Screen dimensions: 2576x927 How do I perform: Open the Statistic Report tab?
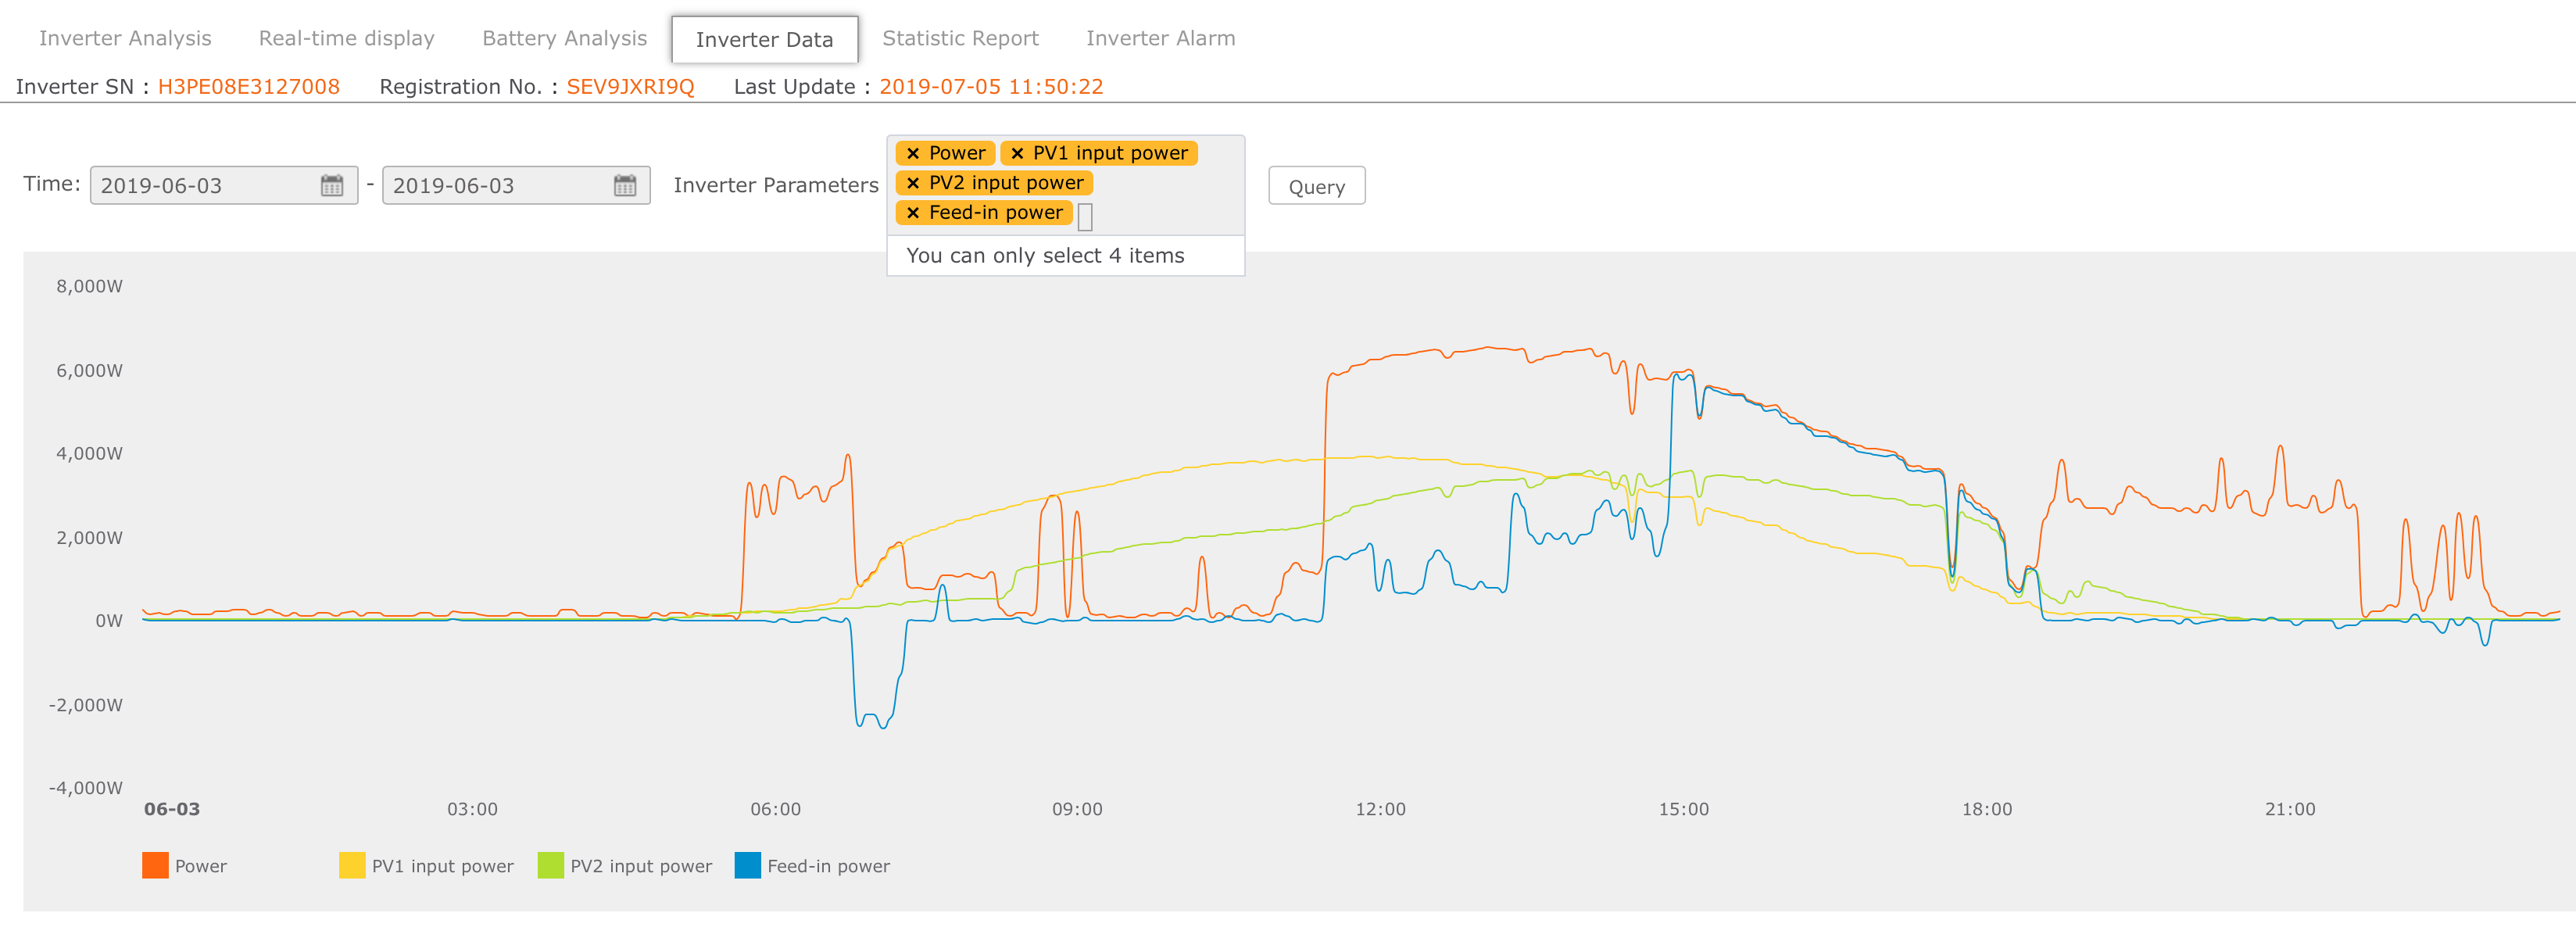click(960, 38)
